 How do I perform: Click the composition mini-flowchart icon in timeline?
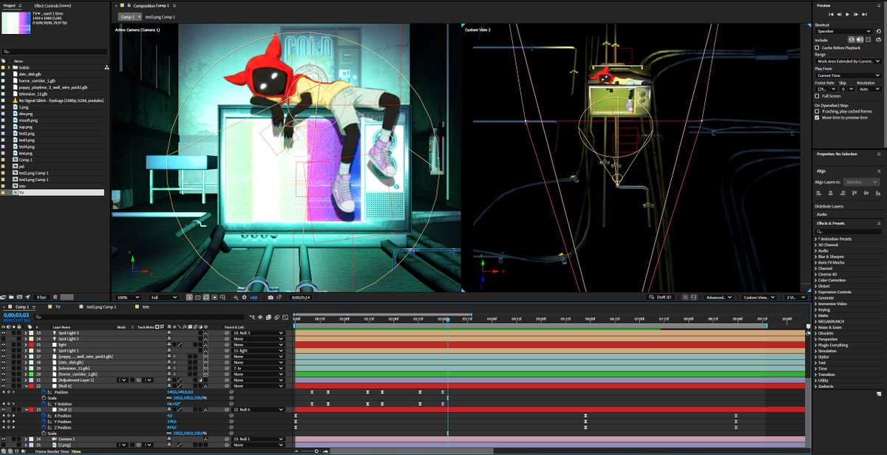click(252, 317)
